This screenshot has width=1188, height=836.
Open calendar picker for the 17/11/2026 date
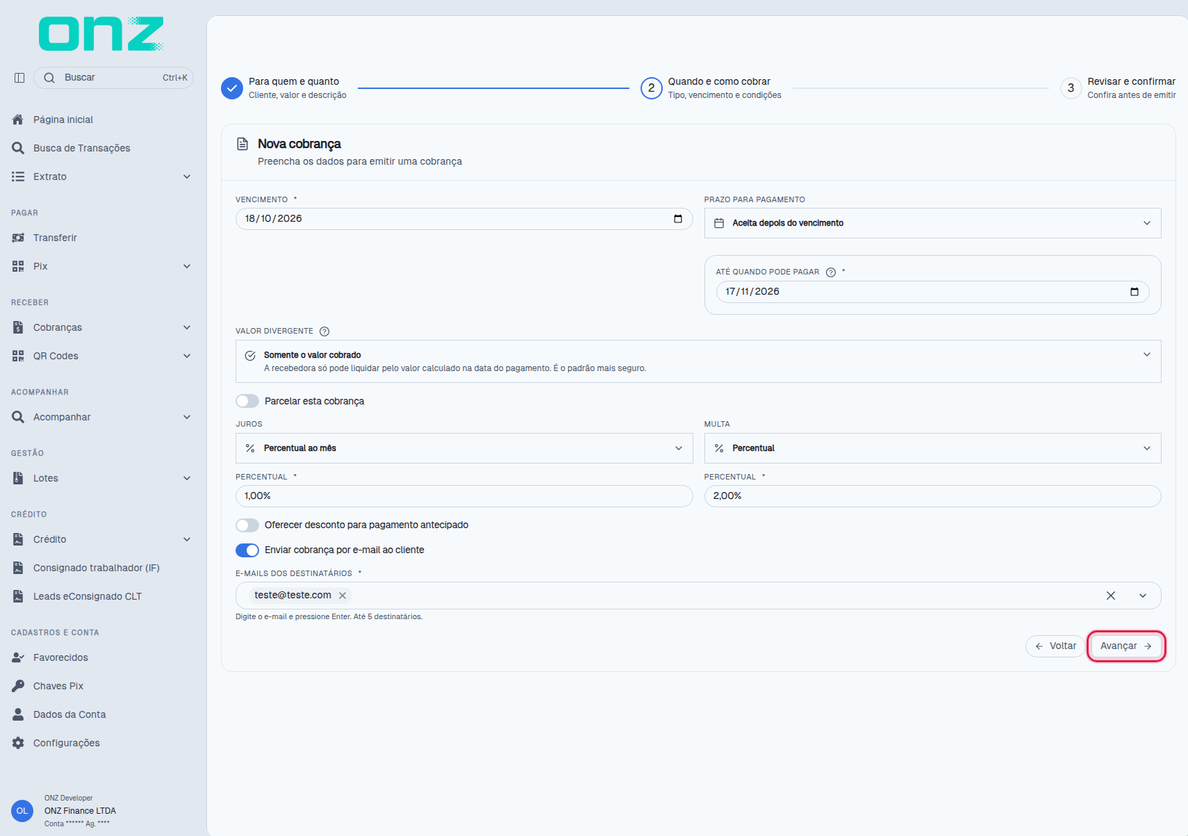(x=1135, y=292)
